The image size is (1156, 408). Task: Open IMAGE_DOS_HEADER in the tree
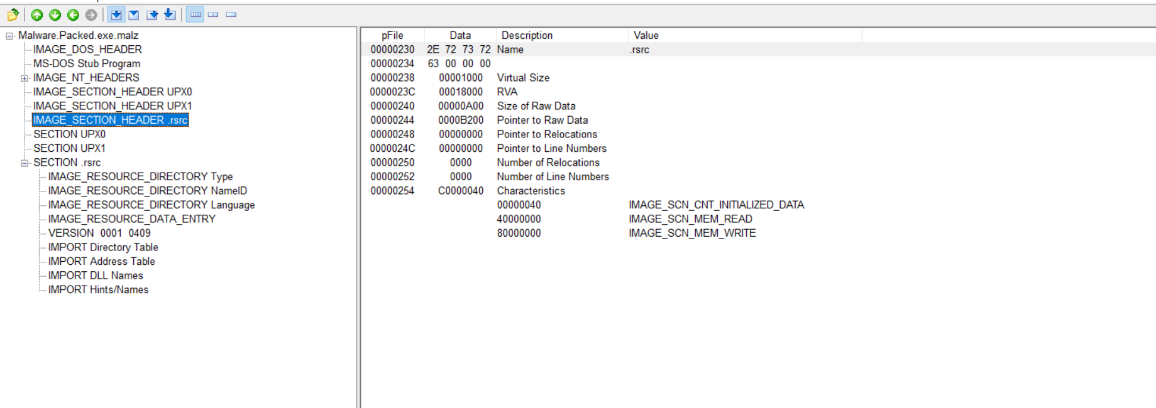87,50
